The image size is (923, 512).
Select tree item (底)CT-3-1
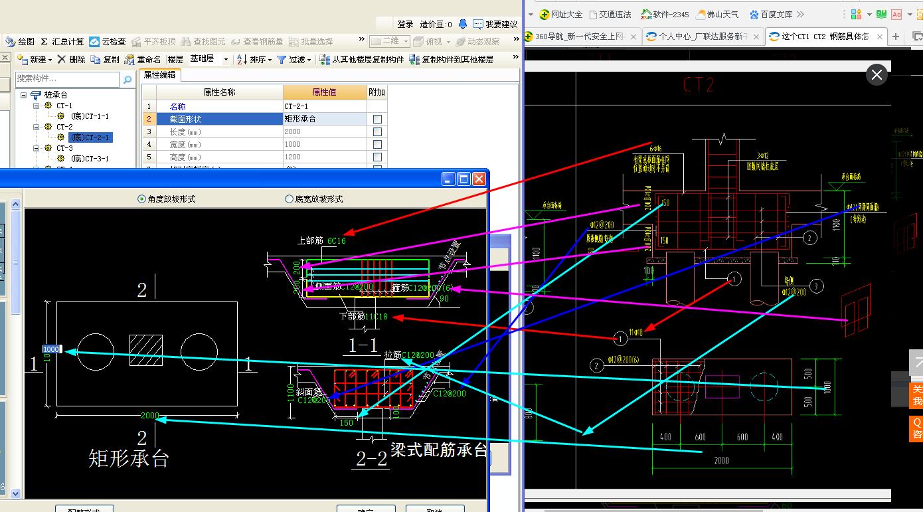click(x=90, y=159)
